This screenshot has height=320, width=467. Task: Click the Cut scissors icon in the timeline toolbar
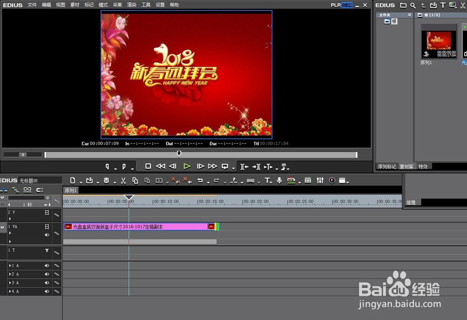tap(123, 181)
